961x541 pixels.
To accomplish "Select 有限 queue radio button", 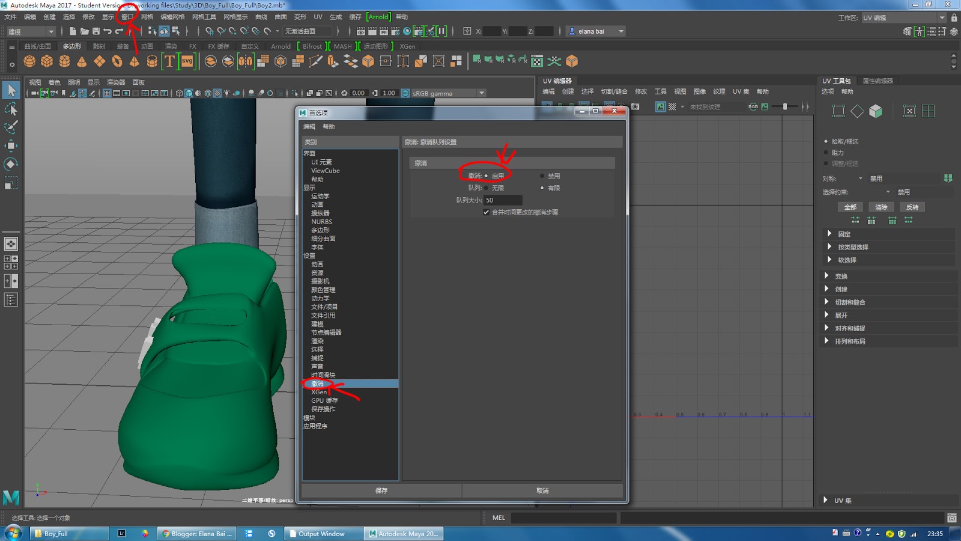I will click(542, 188).
